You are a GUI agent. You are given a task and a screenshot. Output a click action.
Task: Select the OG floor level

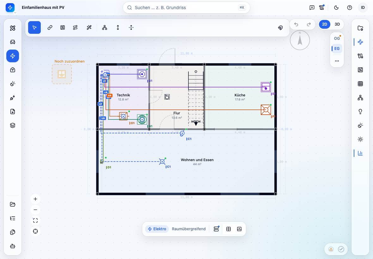[337, 39]
